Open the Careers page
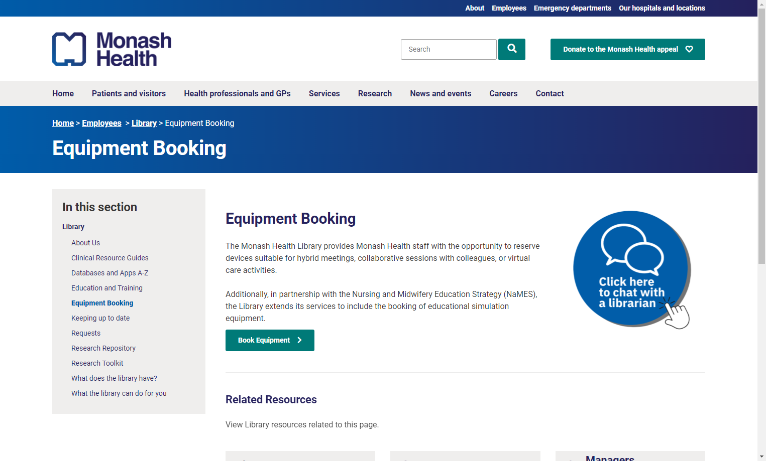The width and height of the screenshot is (766, 461). click(503, 93)
